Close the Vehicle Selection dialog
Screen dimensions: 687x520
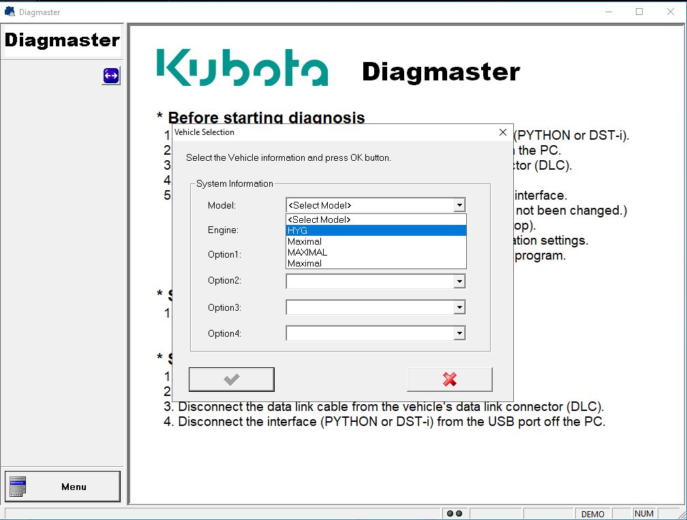click(502, 132)
